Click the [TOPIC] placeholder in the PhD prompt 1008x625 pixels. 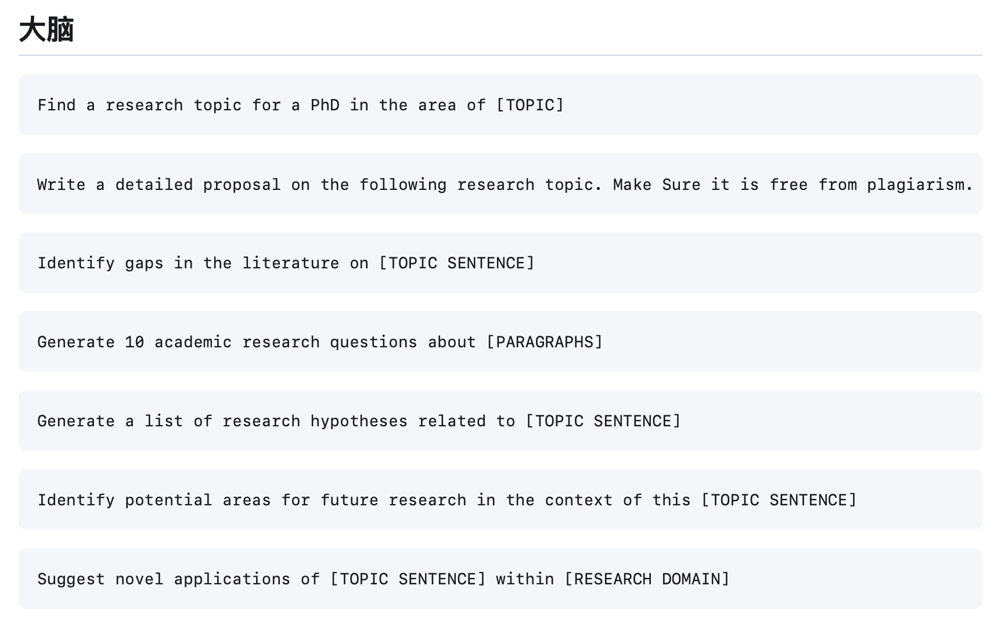530,105
